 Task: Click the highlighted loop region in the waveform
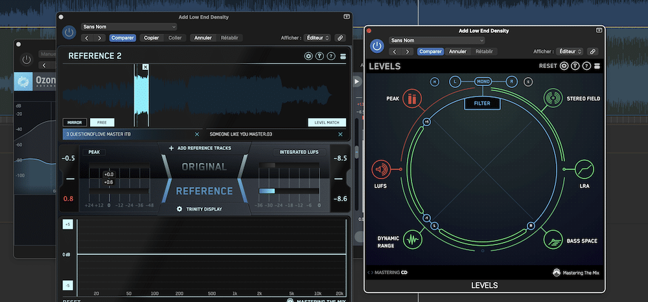141,95
